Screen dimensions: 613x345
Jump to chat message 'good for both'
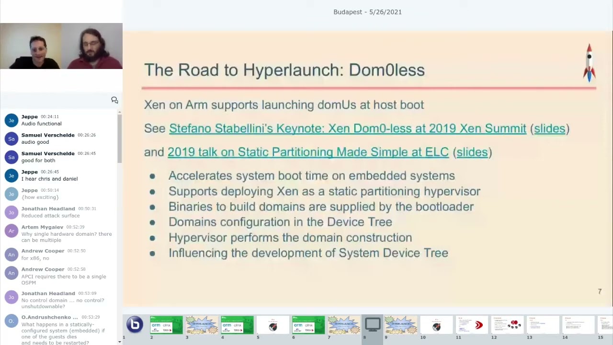point(38,161)
